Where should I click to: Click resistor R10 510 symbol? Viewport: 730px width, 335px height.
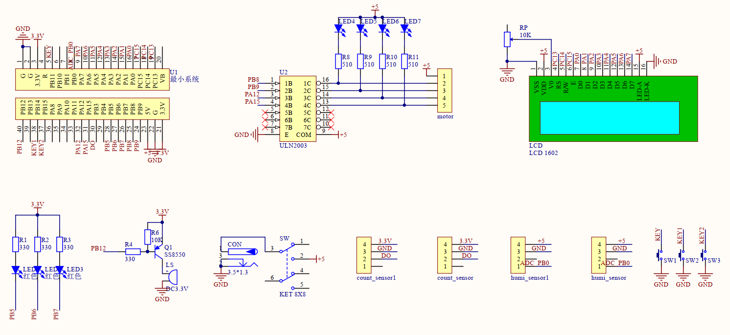point(382,61)
